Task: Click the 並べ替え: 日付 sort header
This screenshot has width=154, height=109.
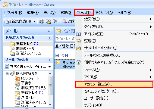Action: [x=65, y=46]
